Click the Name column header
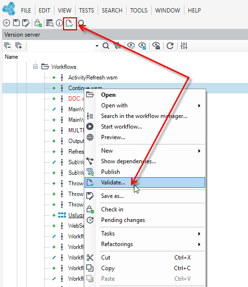 (12, 57)
